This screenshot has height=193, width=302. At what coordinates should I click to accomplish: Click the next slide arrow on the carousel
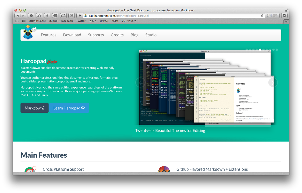click(273, 82)
